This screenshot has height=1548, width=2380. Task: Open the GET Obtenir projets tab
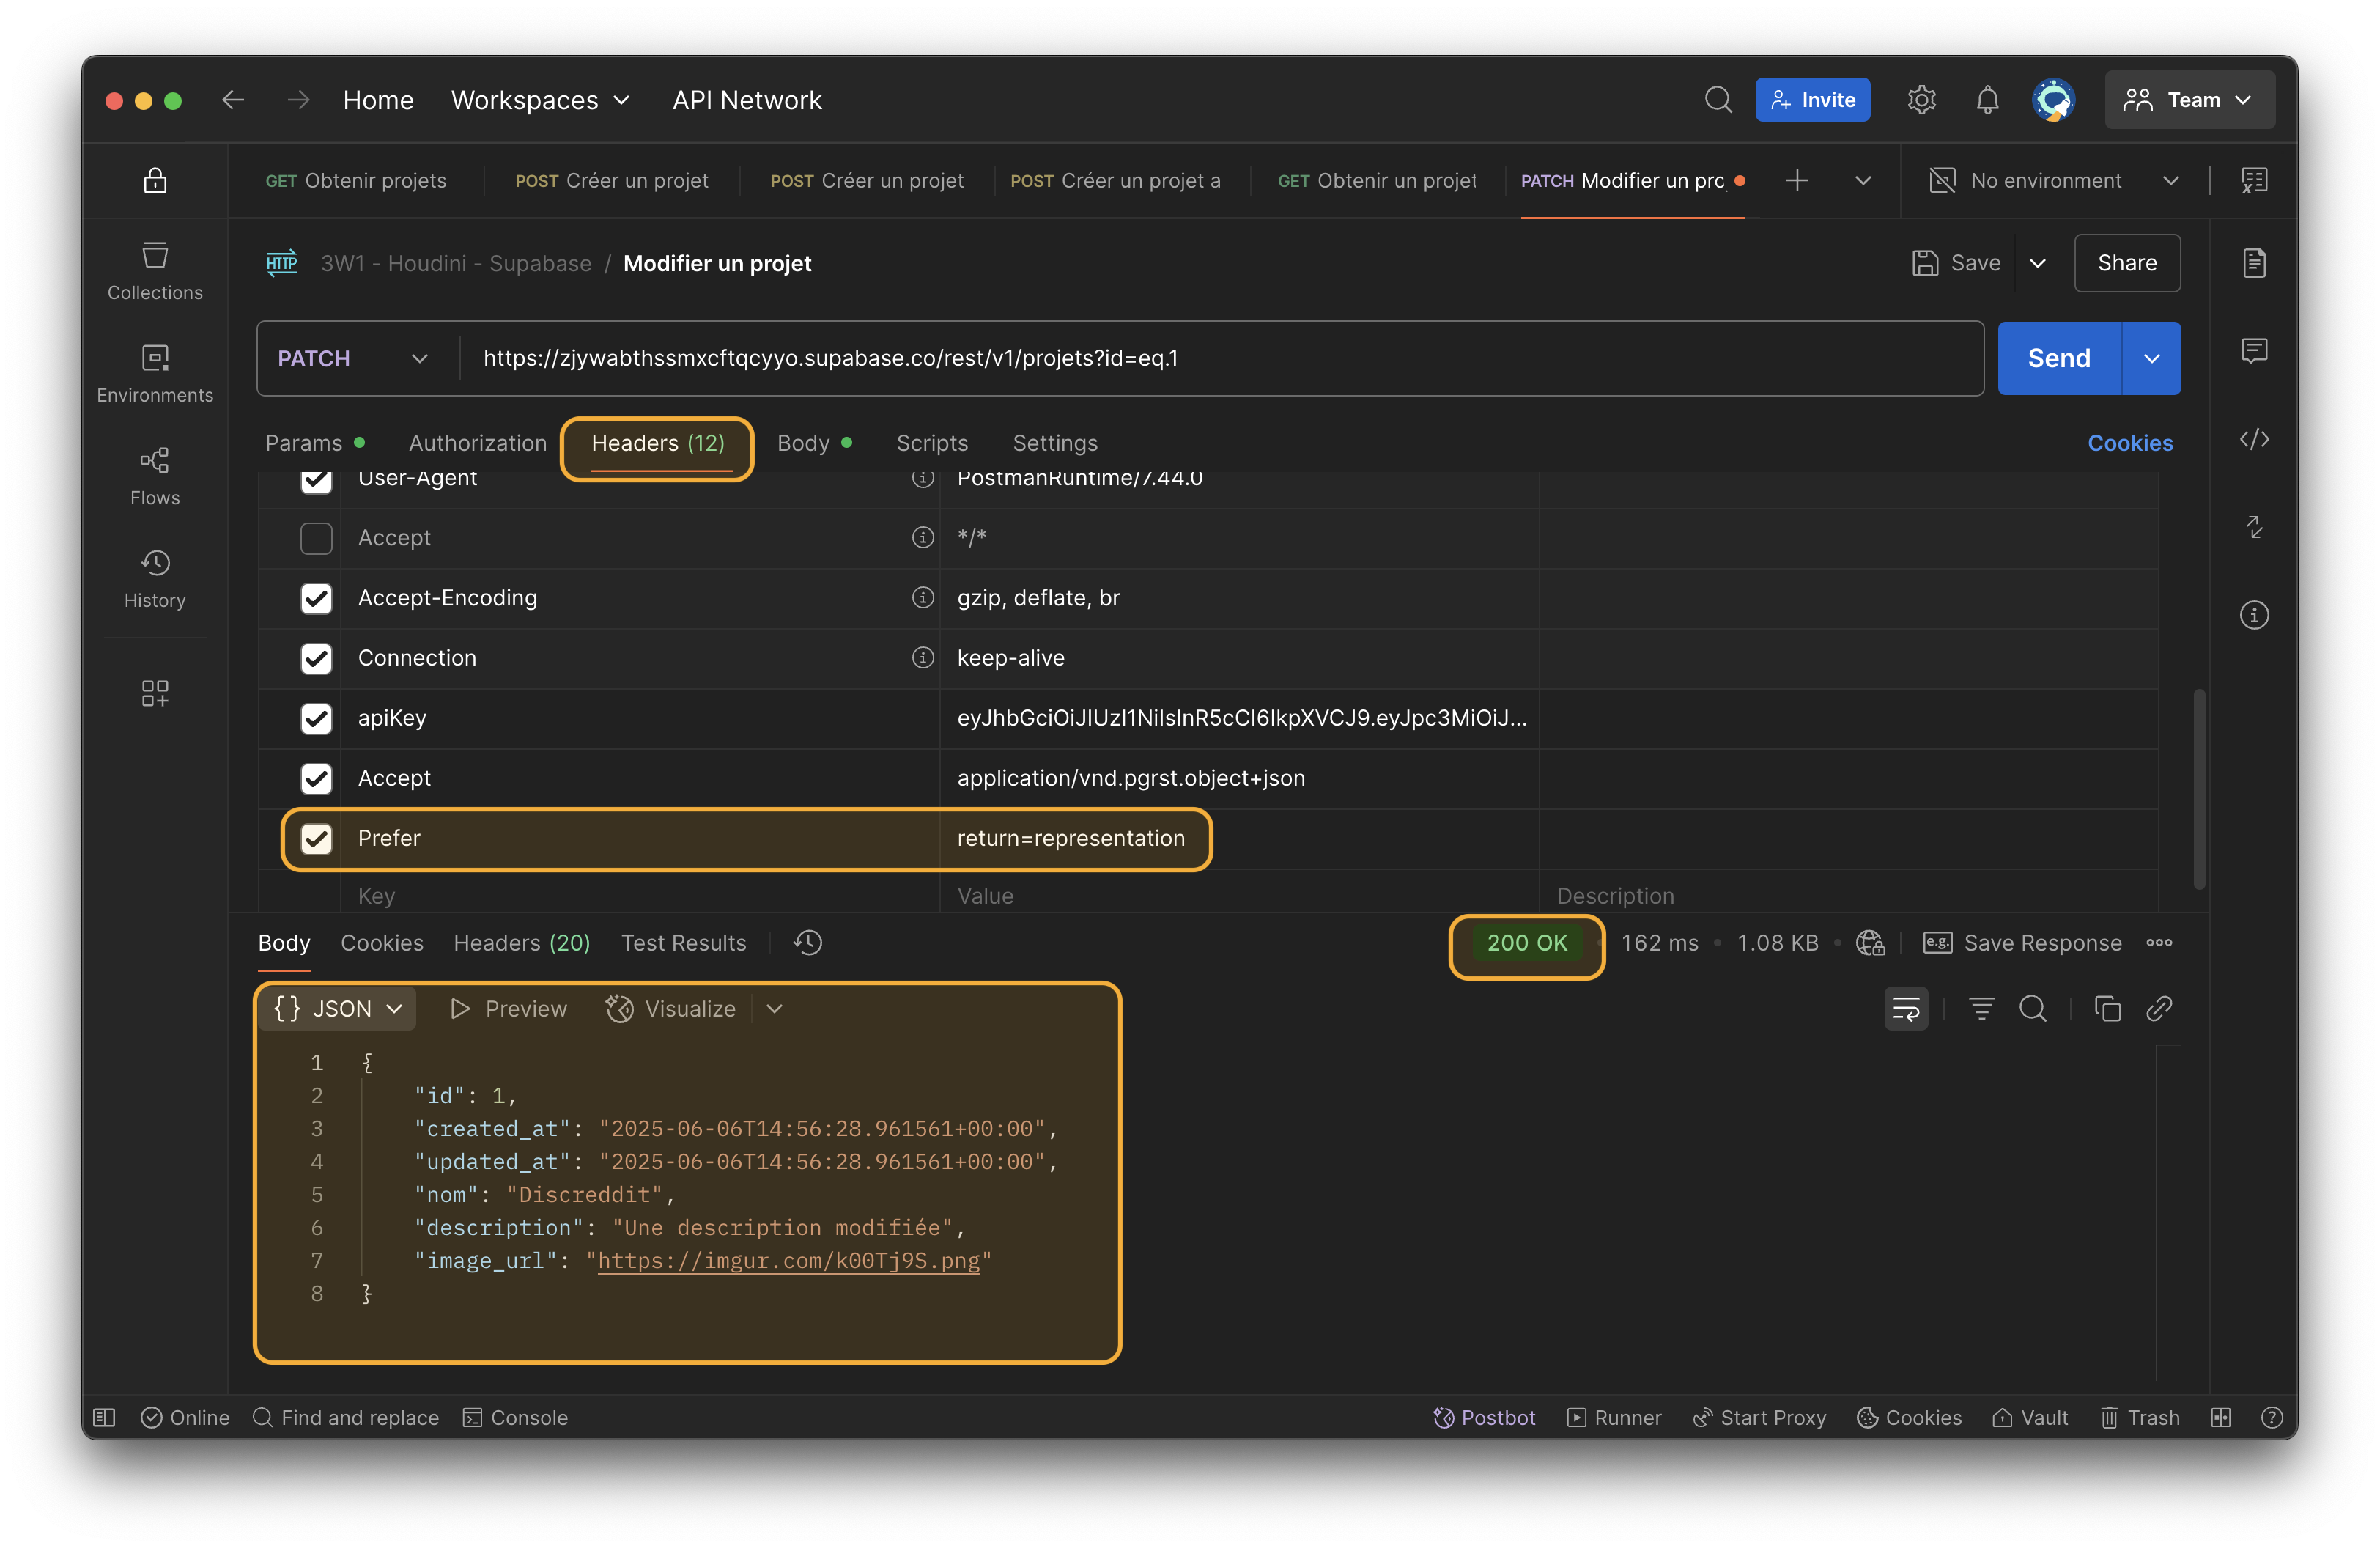coord(355,181)
